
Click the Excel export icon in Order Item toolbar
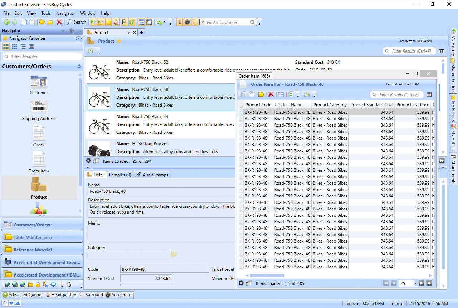coord(306,94)
